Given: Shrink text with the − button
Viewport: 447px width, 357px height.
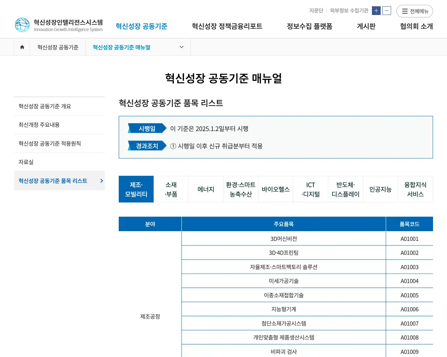Looking at the screenshot, I should click(386, 11).
